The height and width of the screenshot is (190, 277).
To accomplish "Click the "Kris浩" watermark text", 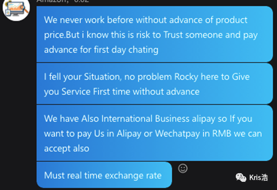I will click(x=258, y=177).
